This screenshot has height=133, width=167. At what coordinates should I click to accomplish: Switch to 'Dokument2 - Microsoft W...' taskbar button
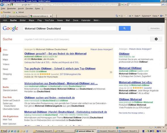point(107,131)
